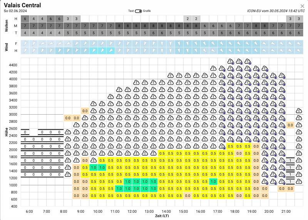This screenshot has height=220, width=308.
Task: Click the 18:00 time axis label
Action: coord(235,212)
